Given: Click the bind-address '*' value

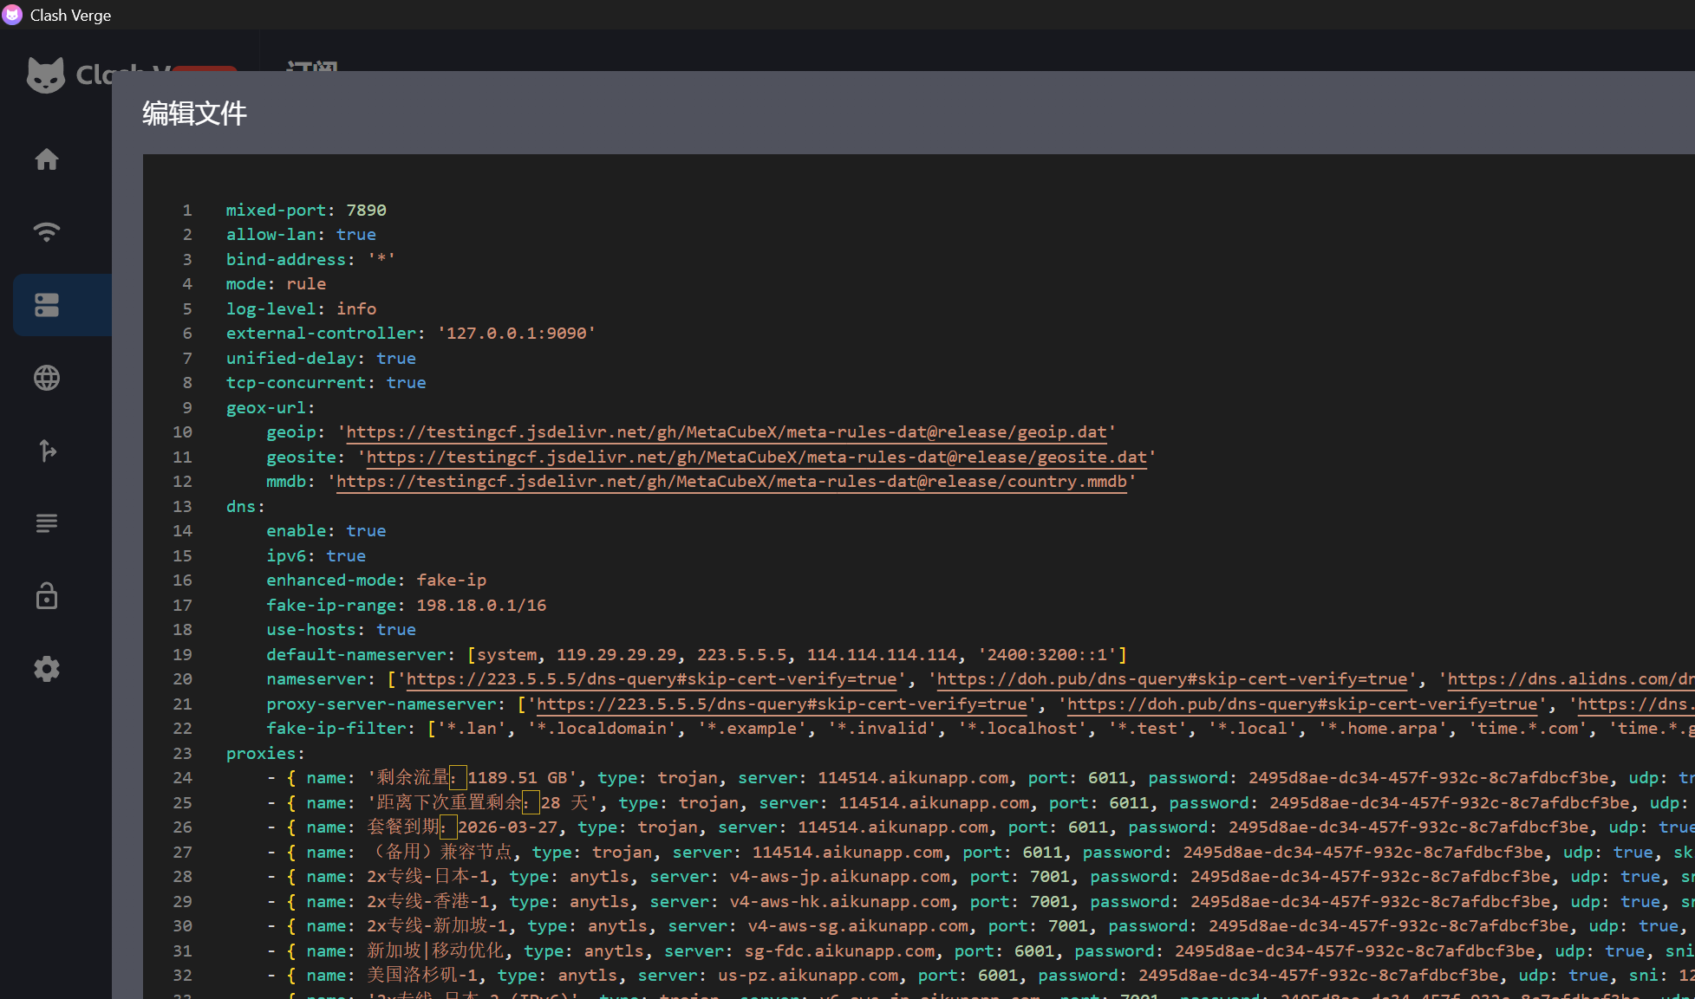Looking at the screenshot, I should pyautogui.click(x=381, y=260).
